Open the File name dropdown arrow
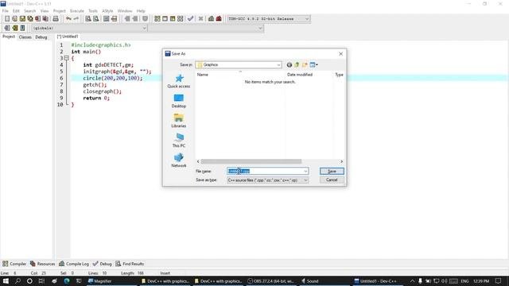The image size is (509, 286). click(x=305, y=172)
